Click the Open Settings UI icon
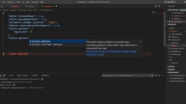Viewport: 186px width, 104px height. coord(156,6)
